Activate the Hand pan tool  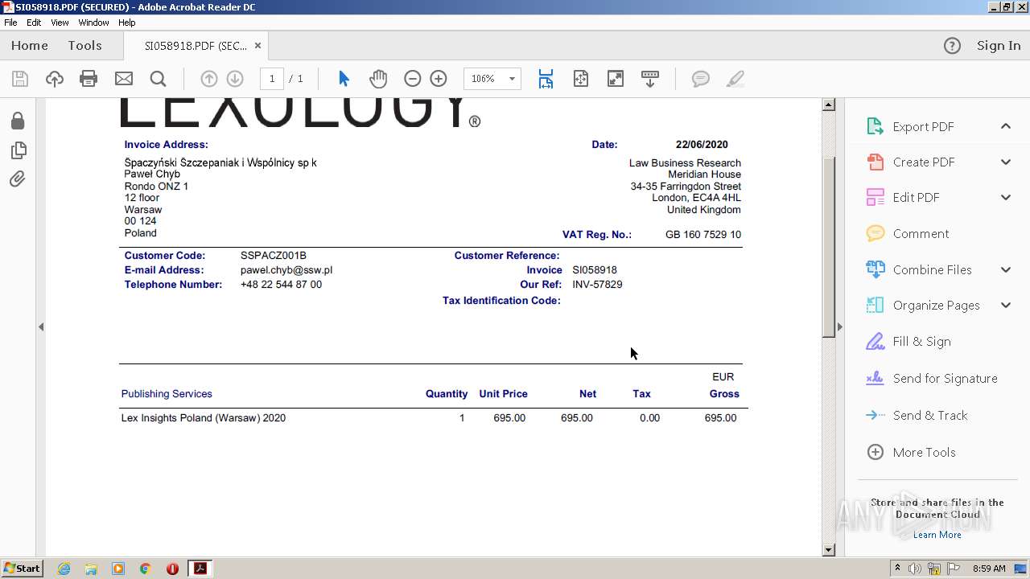[x=378, y=79]
